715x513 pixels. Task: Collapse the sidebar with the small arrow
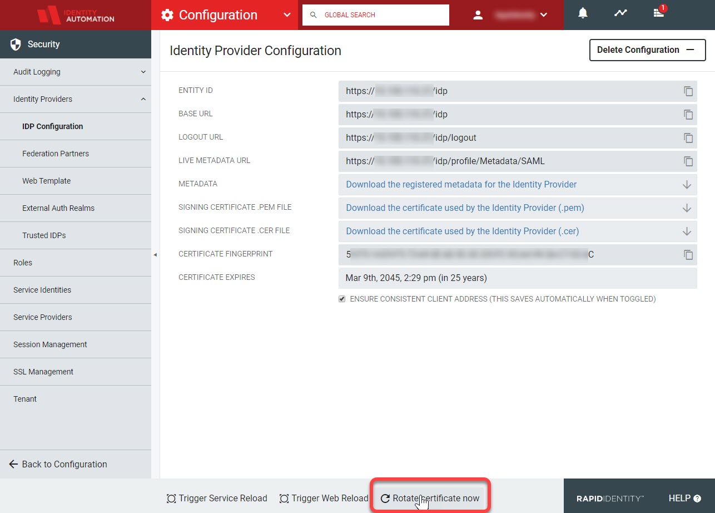(x=155, y=254)
